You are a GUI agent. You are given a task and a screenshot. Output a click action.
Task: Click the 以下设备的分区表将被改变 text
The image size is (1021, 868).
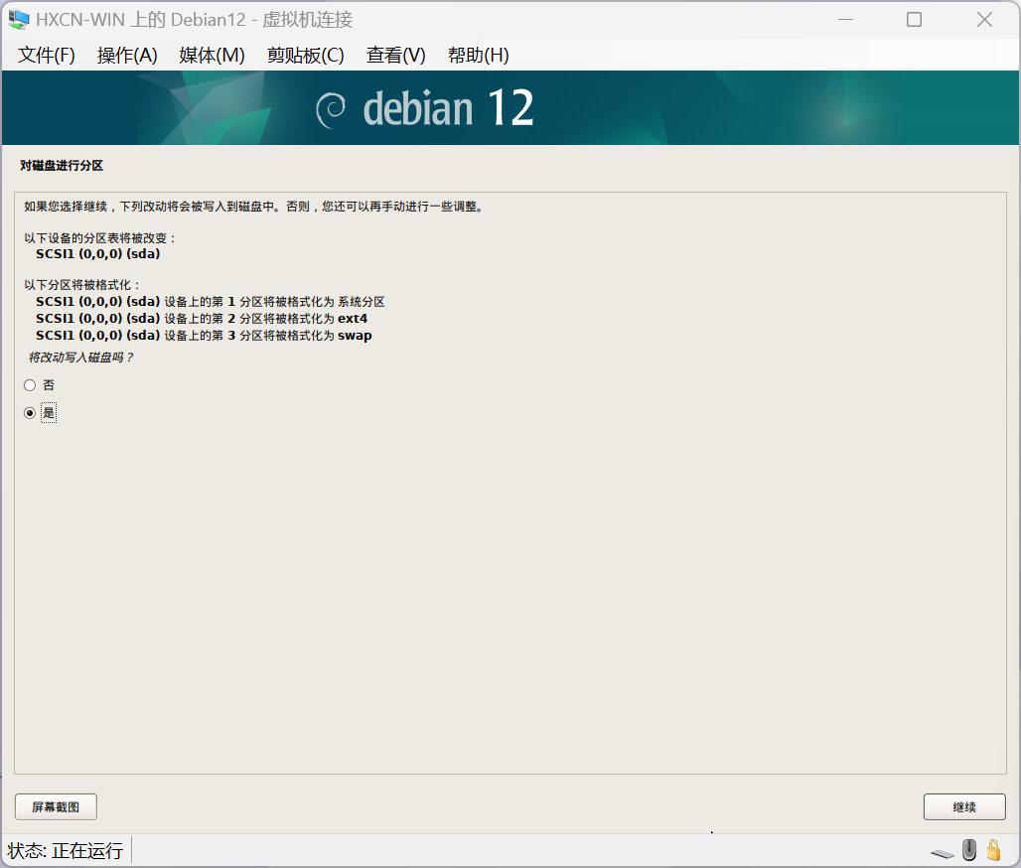click(100, 238)
